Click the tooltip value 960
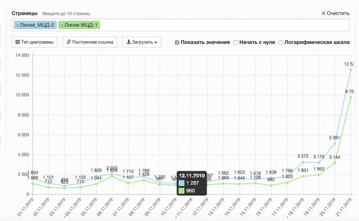The image size is (359, 221). click(190, 191)
